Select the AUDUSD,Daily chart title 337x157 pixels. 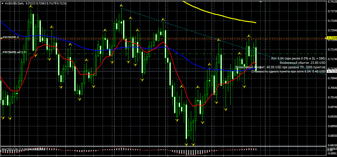(15, 3)
